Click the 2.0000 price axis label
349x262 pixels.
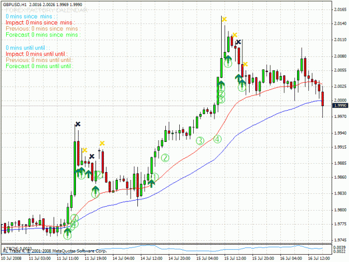pos(340,101)
